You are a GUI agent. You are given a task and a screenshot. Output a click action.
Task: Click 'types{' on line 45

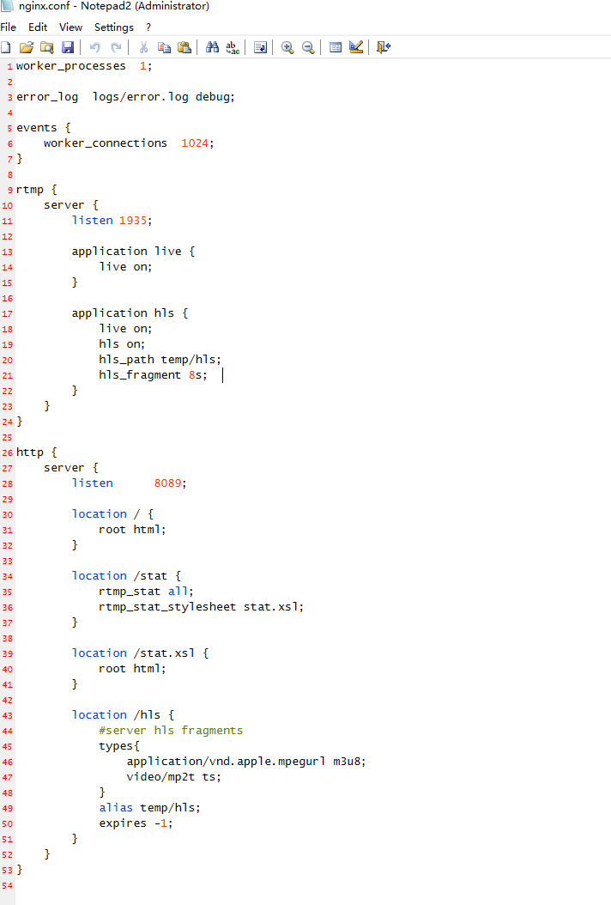(119, 745)
